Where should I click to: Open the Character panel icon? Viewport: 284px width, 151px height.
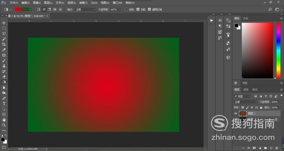point(220,20)
